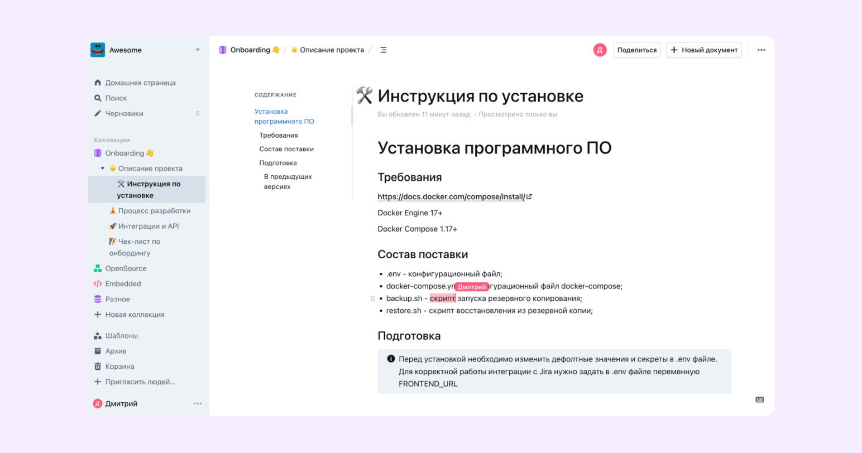The image size is (862, 453).
Task: Click the home icon in the sidebar
Action: (98, 83)
